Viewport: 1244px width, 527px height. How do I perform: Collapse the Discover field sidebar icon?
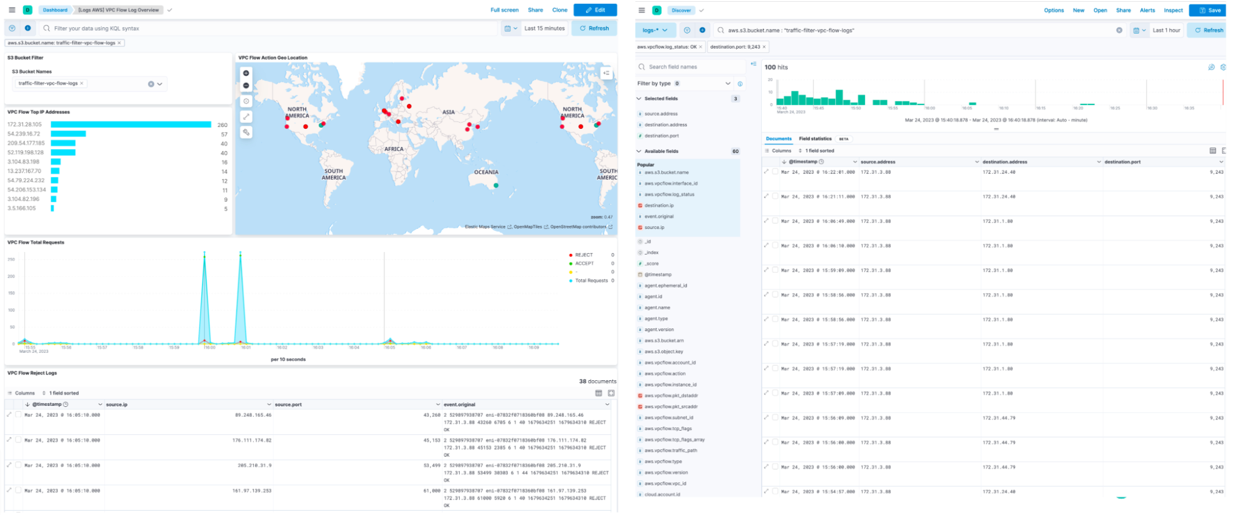pyautogui.click(x=753, y=64)
